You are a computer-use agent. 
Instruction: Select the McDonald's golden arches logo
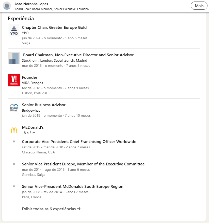coord(14,130)
